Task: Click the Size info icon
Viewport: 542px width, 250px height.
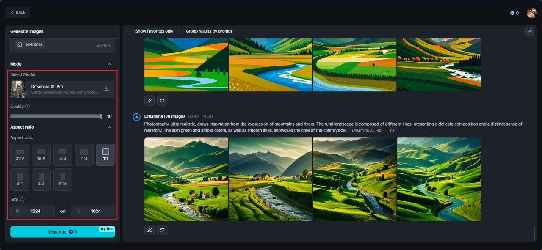Action: pyautogui.click(x=22, y=199)
